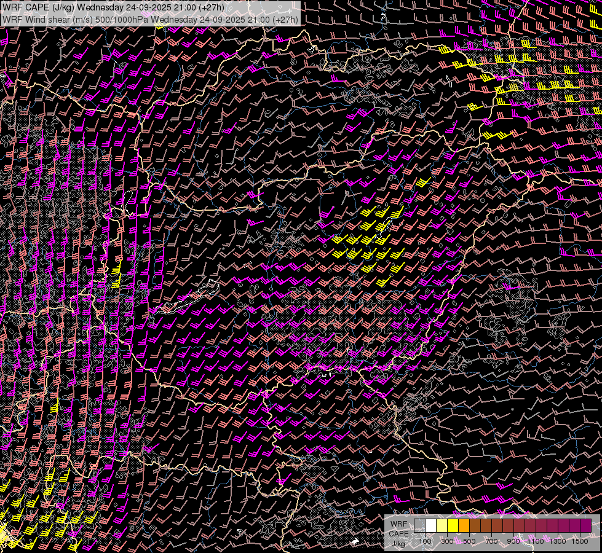Click the WRF CAPE (J/kg) title line

(114, 7)
